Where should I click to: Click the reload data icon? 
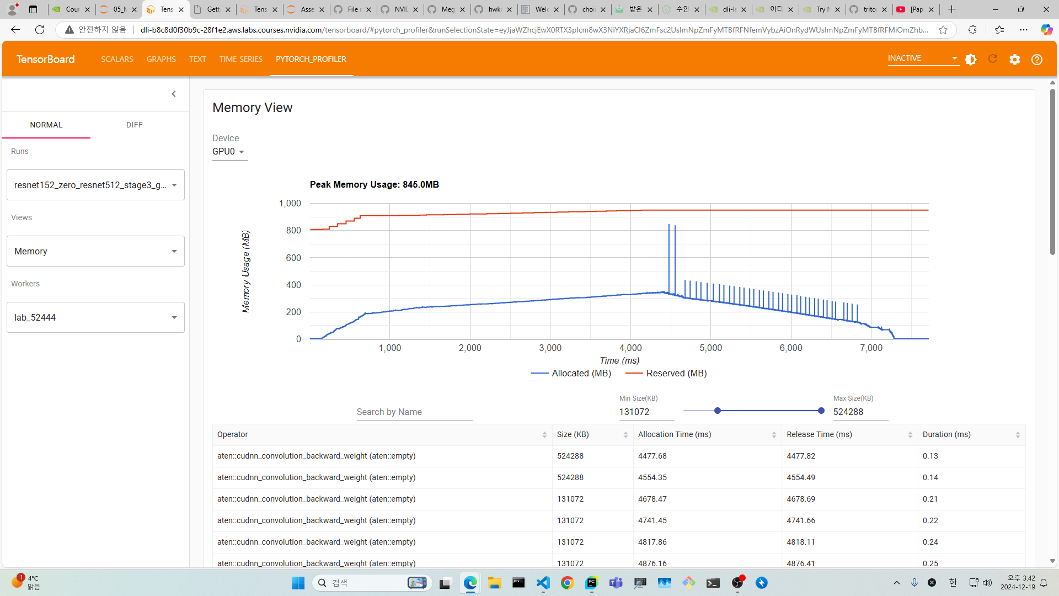tap(993, 59)
